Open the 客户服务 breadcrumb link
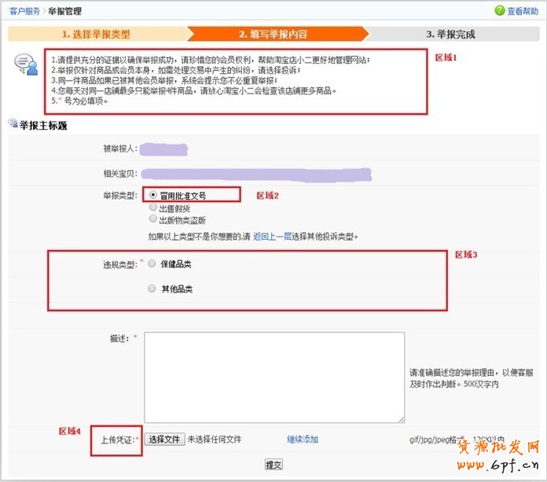The image size is (547, 482). point(24,12)
